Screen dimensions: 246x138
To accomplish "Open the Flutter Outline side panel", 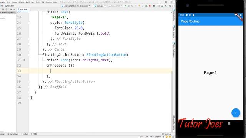I will [174, 15].
